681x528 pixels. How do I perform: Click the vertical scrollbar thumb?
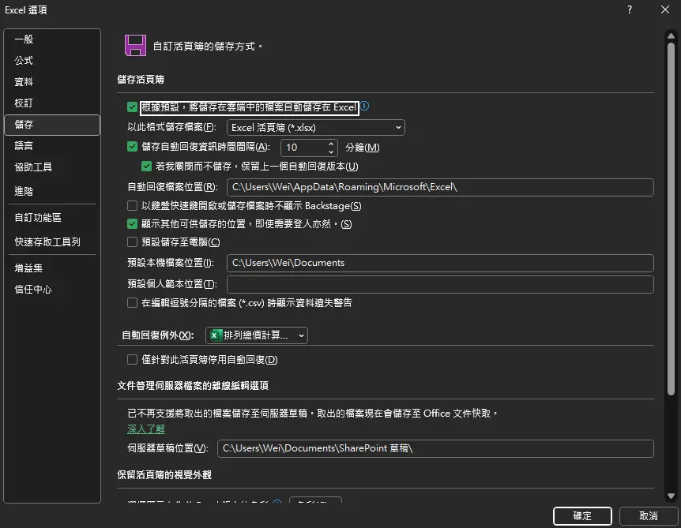pos(671,219)
